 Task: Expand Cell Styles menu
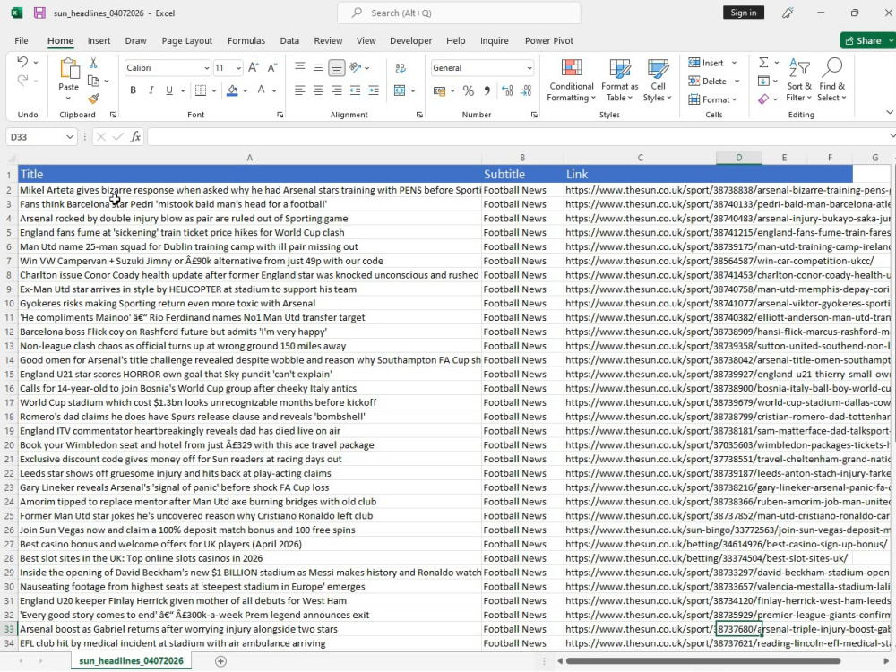tap(658, 81)
